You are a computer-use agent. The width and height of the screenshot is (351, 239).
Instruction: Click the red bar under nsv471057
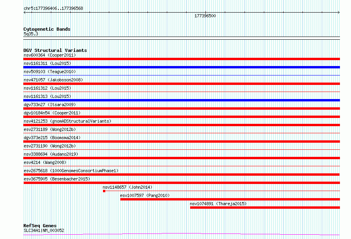[181, 84]
